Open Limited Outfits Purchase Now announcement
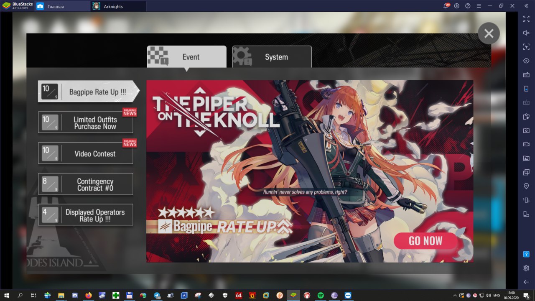This screenshot has height=301, width=535. tap(86, 122)
